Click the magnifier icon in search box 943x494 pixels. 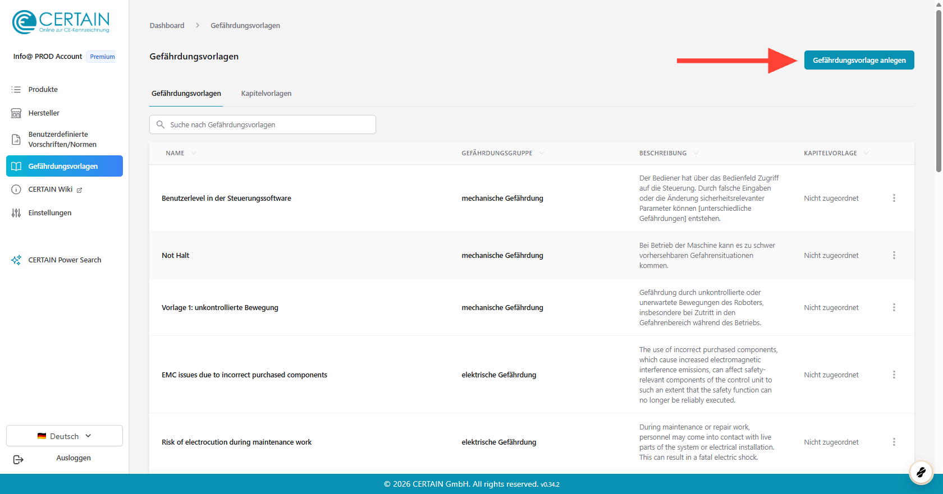pos(161,124)
